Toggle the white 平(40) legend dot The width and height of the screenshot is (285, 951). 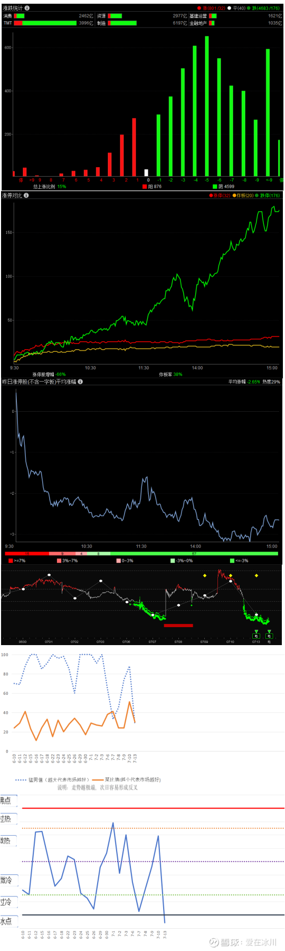[x=230, y=8]
